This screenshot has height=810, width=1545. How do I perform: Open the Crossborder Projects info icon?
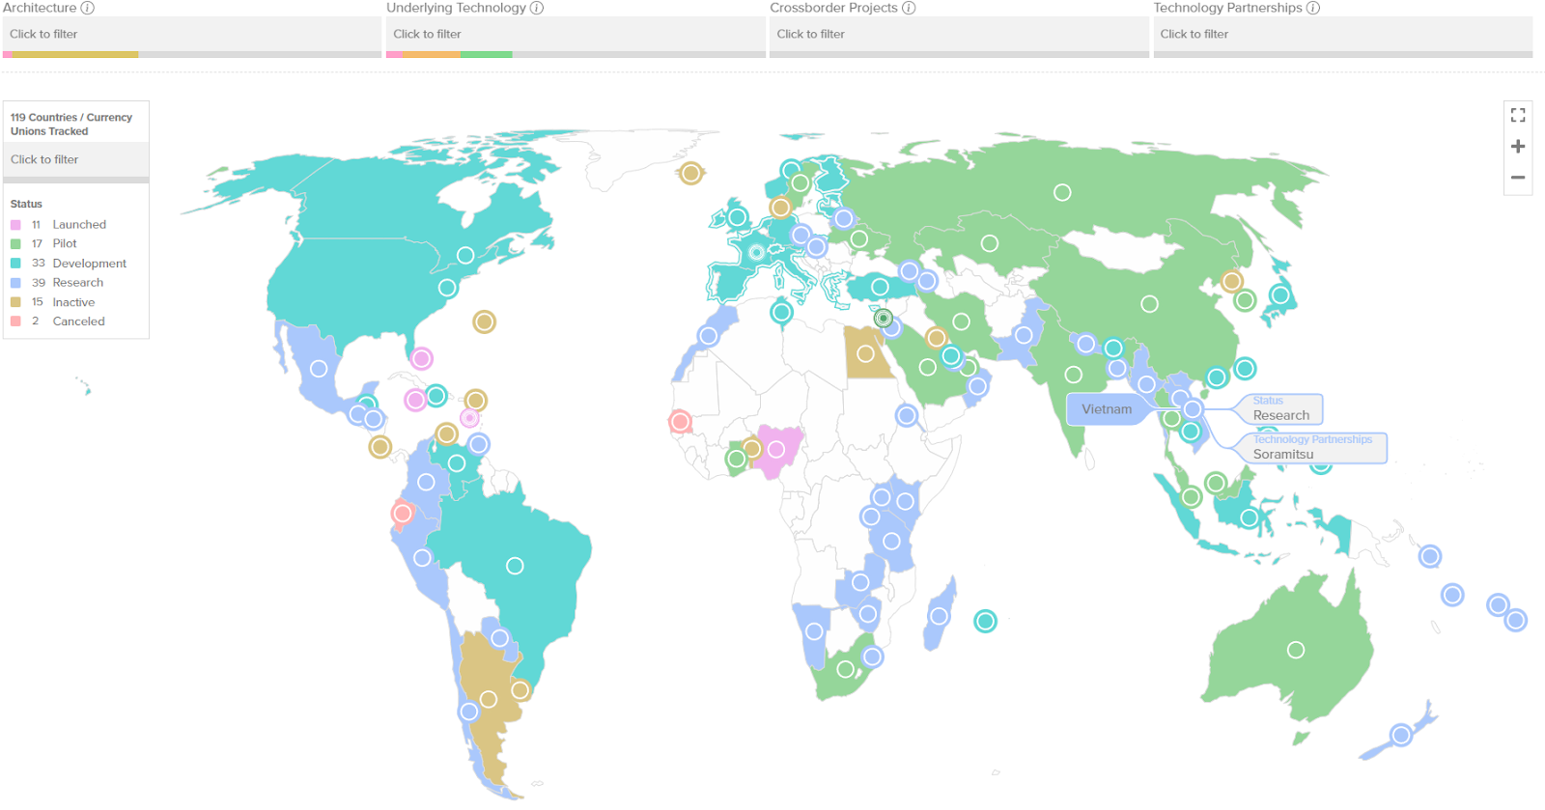click(x=909, y=8)
